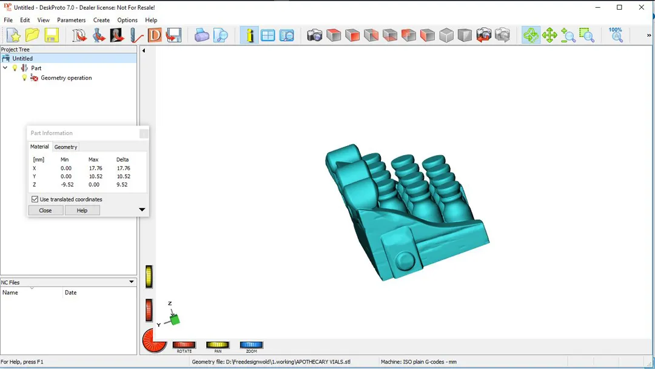The height and width of the screenshot is (369, 655).
Task: Save the project with the yellow floppy disk icon
Action: [52, 35]
